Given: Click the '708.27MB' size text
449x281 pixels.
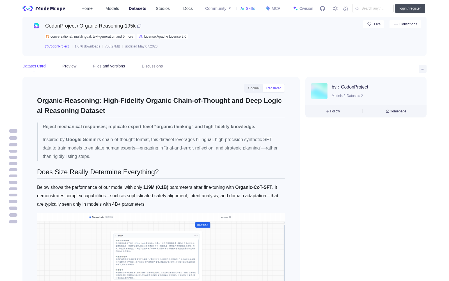Looking at the screenshot, I should tap(113, 46).
